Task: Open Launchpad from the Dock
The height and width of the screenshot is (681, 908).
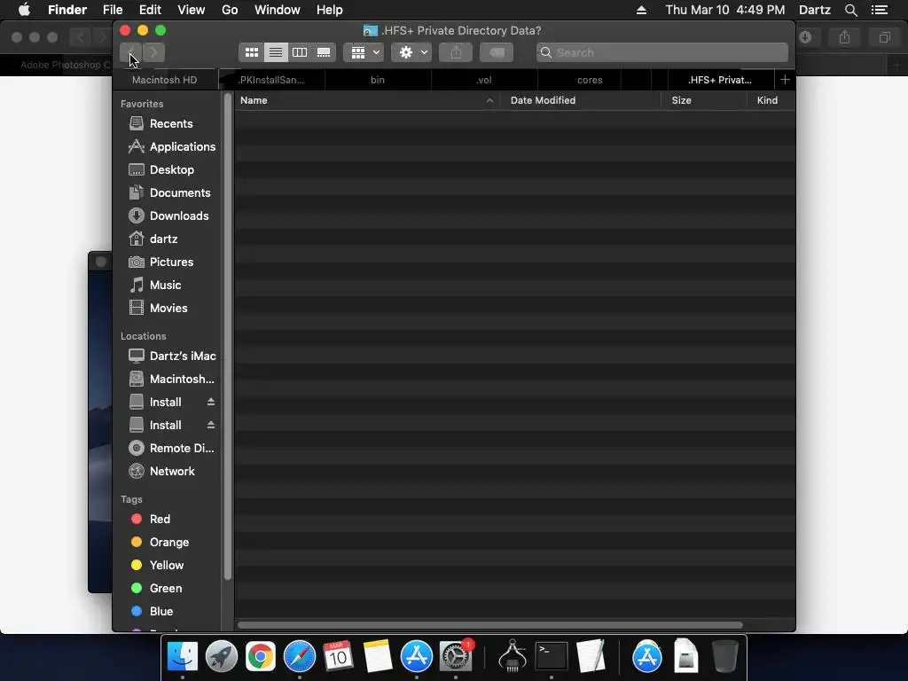Action: coord(221,657)
